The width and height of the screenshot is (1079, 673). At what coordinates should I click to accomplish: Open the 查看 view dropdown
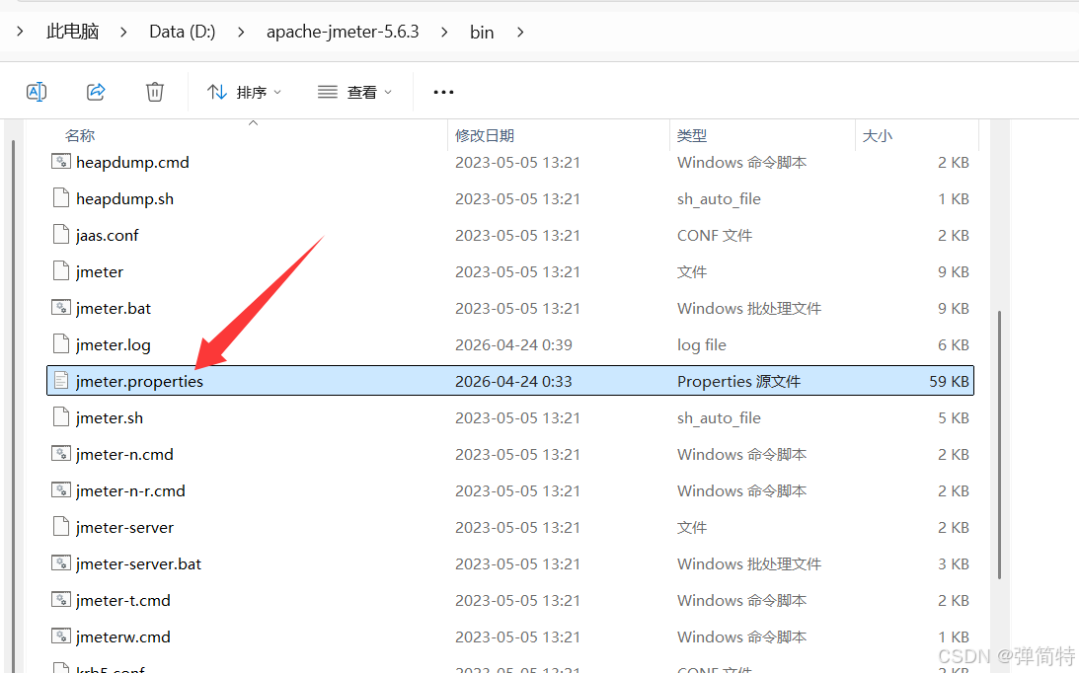point(354,92)
